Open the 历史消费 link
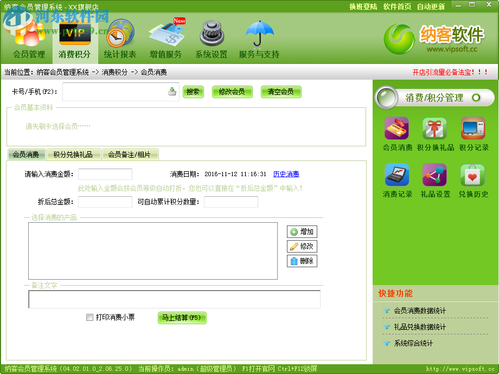This screenshot has height=374, width=499. [x=286, y=174]
